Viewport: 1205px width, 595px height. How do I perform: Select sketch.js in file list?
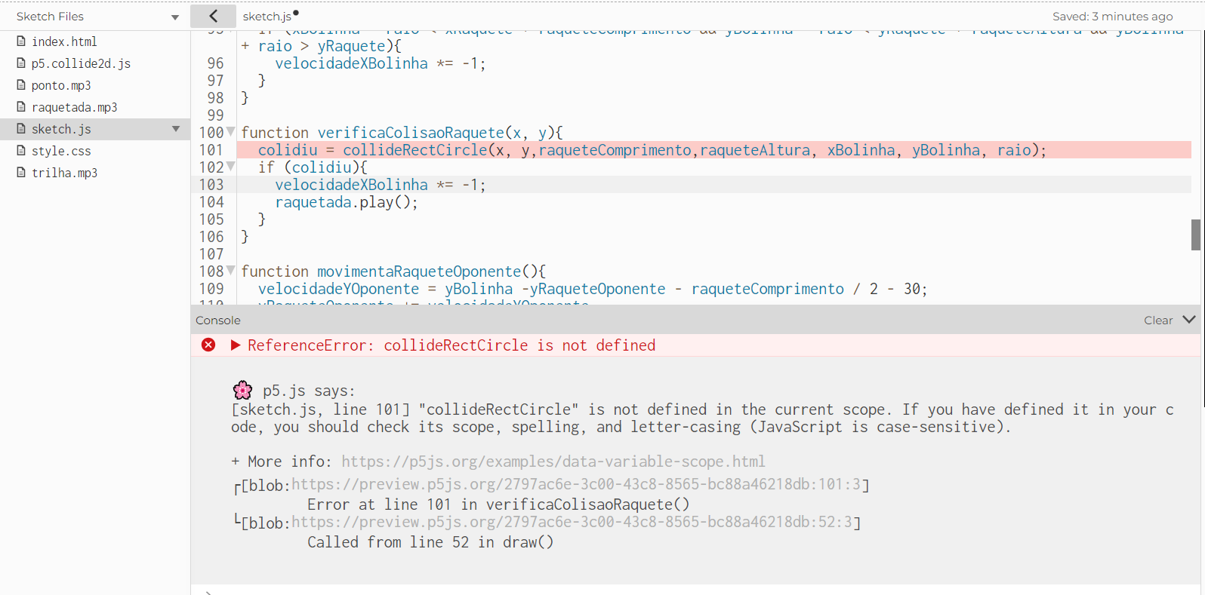[61, 129]
